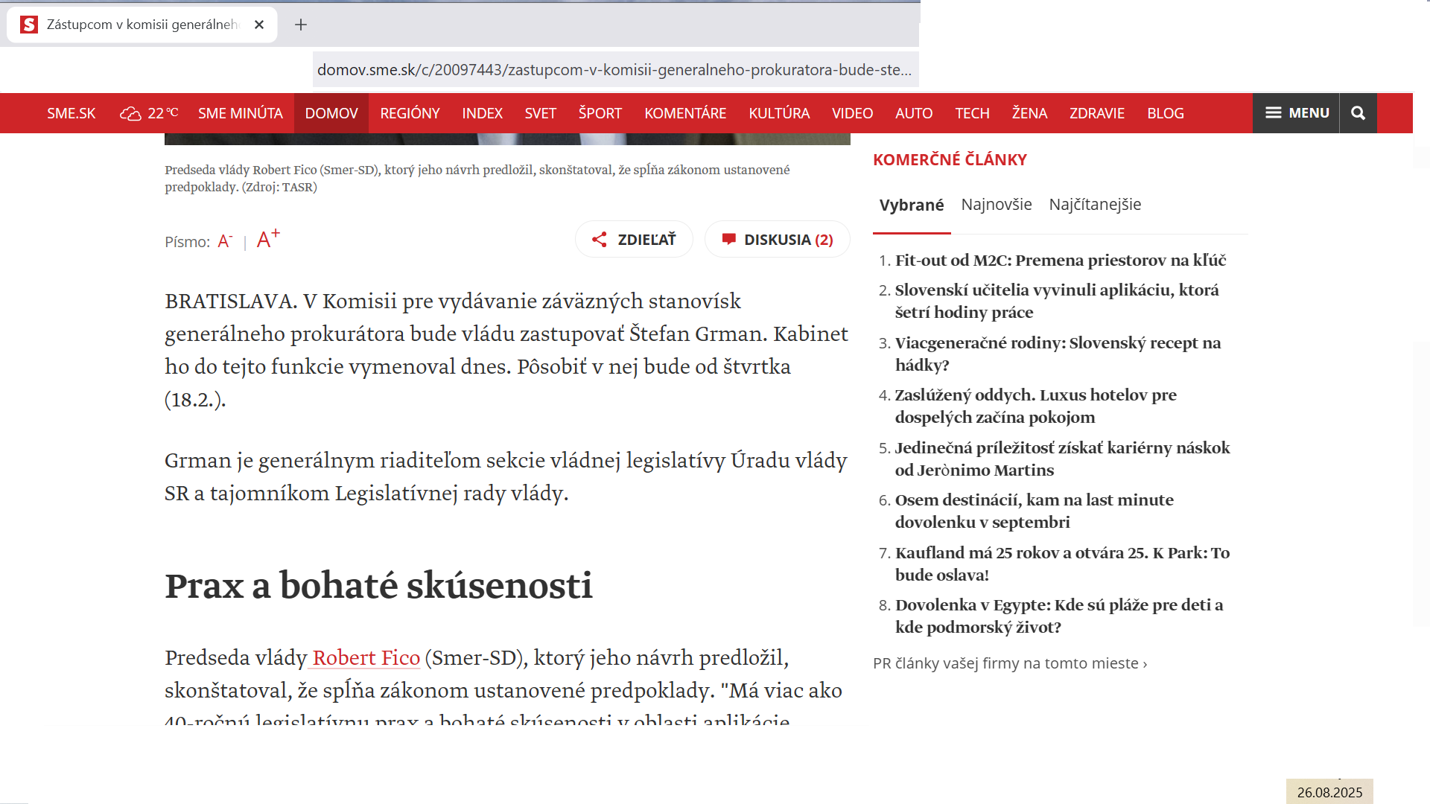The height and width of the screenshot is (804, 1430).
Task: Go to KULTÚRA section
Action: pyautogui.click(x=779, y=113)
